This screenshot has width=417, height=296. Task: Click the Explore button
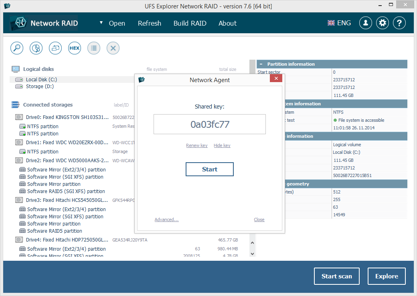[x=387, y=276]
